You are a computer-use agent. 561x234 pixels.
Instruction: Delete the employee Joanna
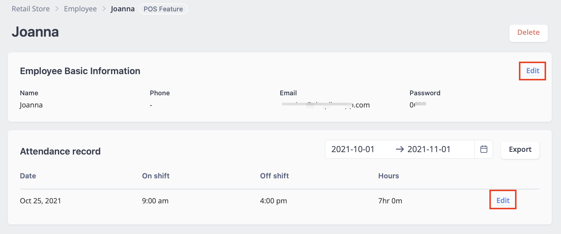pos(528,33)
